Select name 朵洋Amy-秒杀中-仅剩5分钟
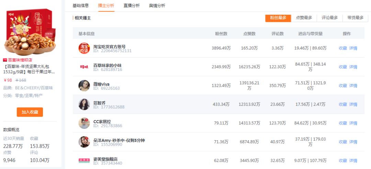The height and width of the screenshot is (169, 371). click(119, 141)
